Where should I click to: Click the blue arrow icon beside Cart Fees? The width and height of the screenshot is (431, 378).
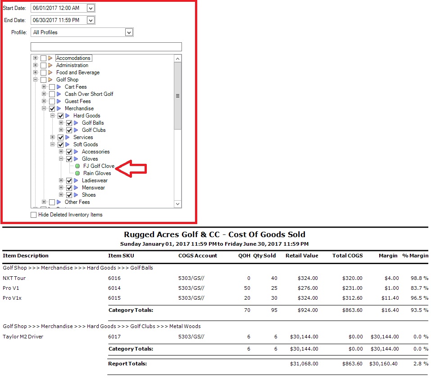59,87
